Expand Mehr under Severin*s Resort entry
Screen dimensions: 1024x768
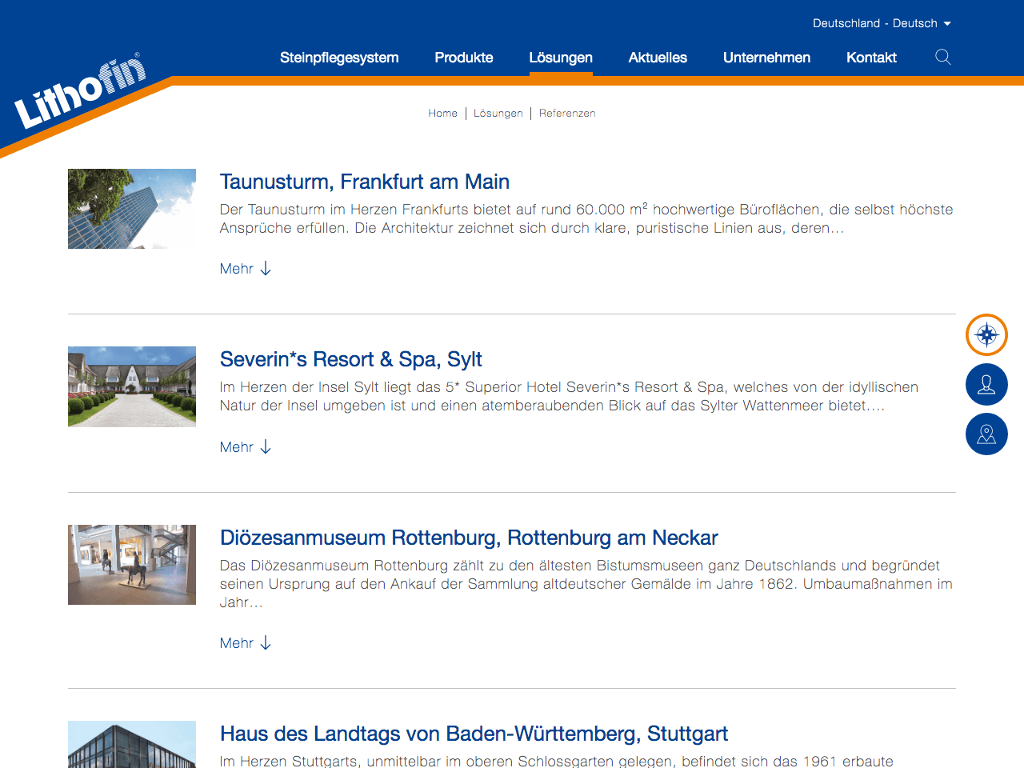pos(246,447)
